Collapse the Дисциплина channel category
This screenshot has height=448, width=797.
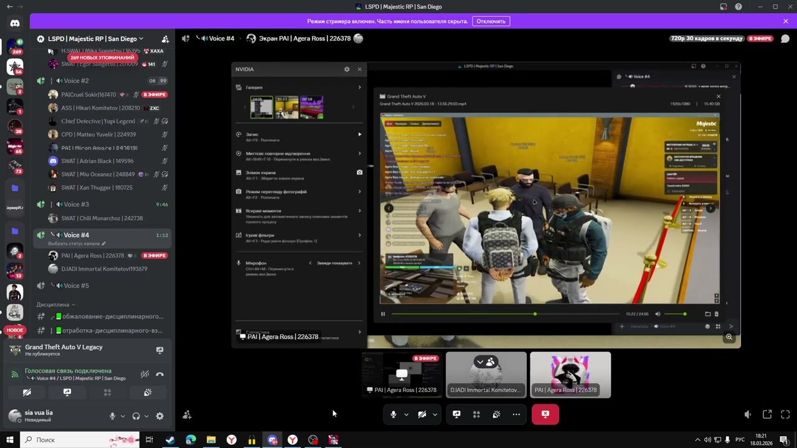click(55, 305)
